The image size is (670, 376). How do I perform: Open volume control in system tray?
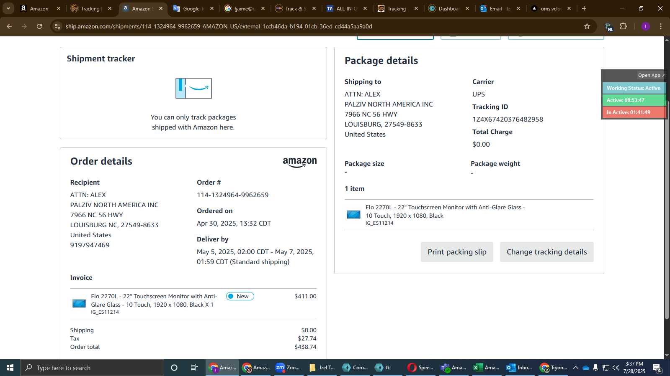pos(616,368)
